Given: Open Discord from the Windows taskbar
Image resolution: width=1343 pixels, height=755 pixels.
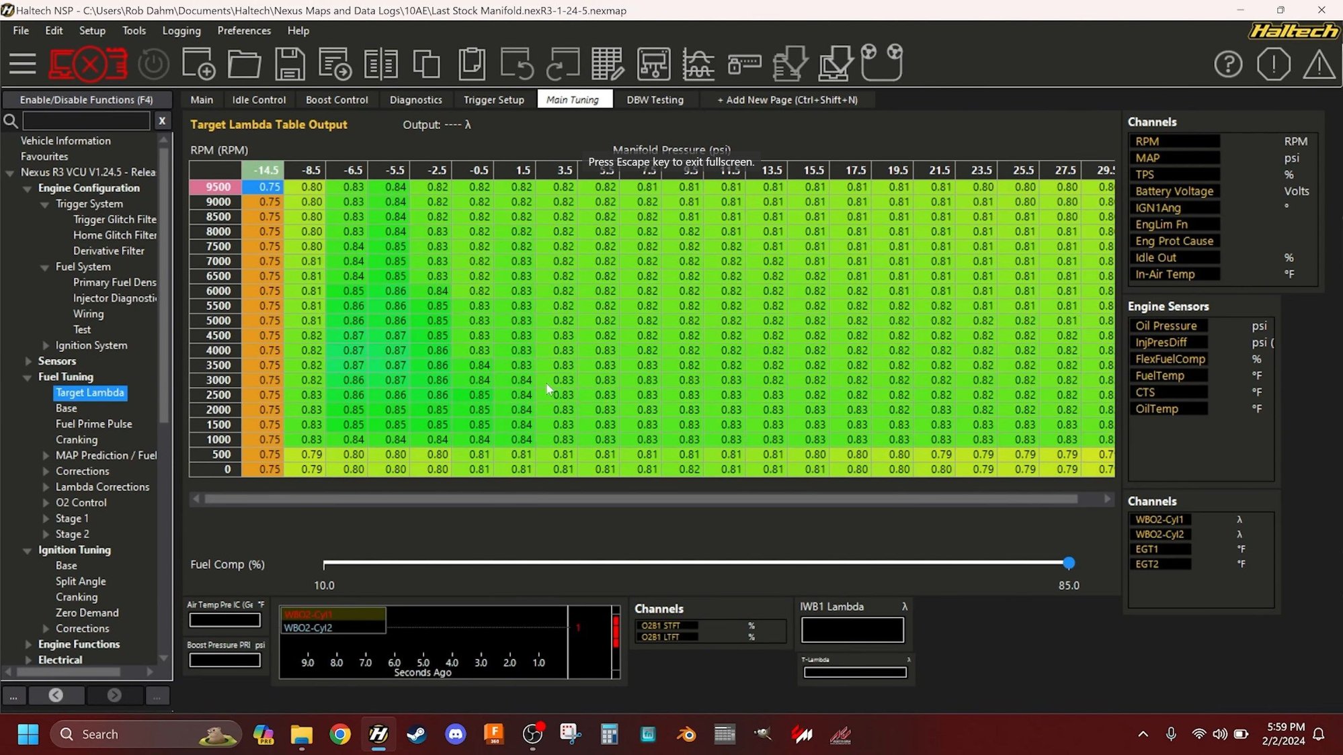Looking at the screenshot, I should click(x=455, y=734).
